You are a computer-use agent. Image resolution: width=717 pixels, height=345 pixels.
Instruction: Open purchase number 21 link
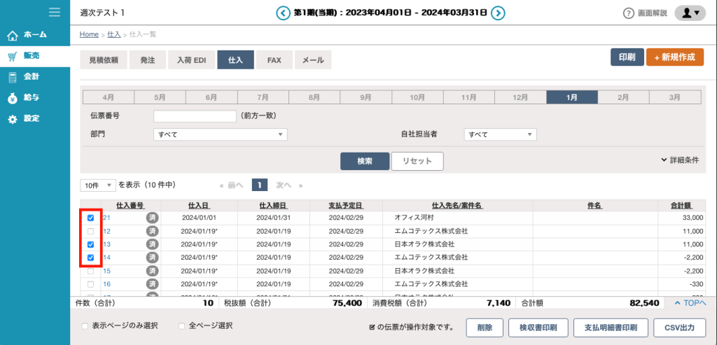106,218
